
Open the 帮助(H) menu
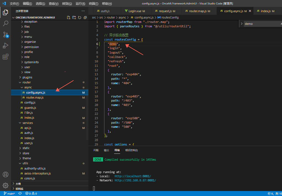point(107,4)
